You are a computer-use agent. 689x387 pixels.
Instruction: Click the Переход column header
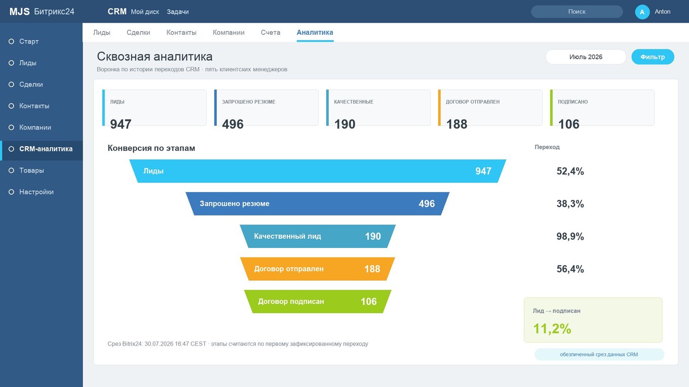tap(547, 147)
